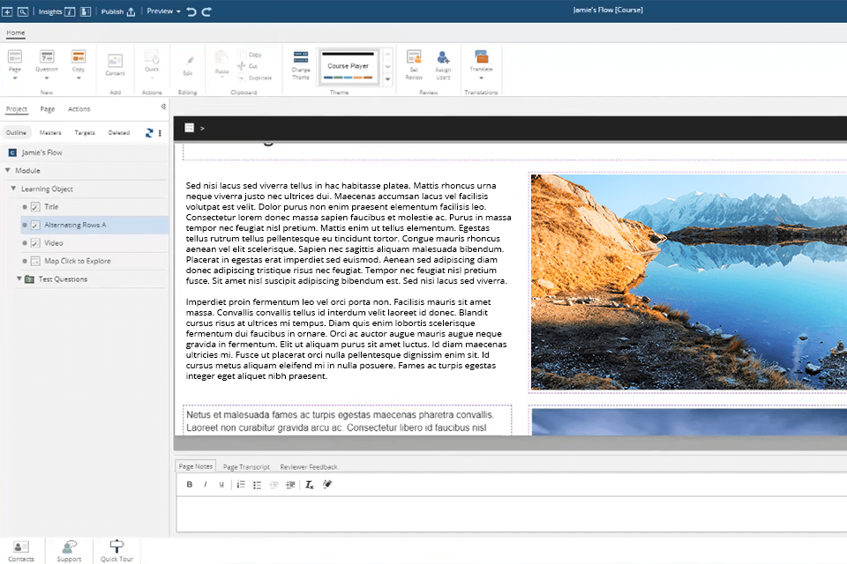Viewport: 847px width, 564px height.
Task: Toggle underline in page notes editor
Action: [221, 485]
